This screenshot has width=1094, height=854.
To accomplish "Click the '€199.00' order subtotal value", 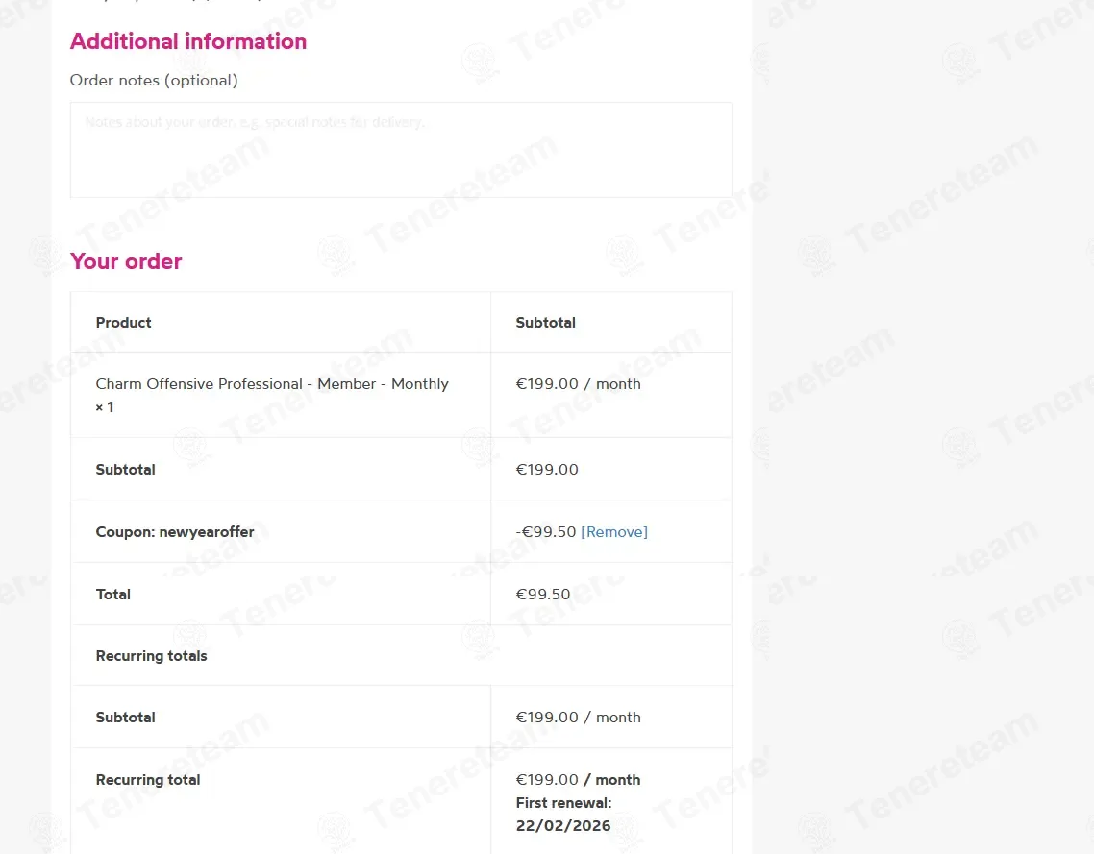I will point(547,470).
